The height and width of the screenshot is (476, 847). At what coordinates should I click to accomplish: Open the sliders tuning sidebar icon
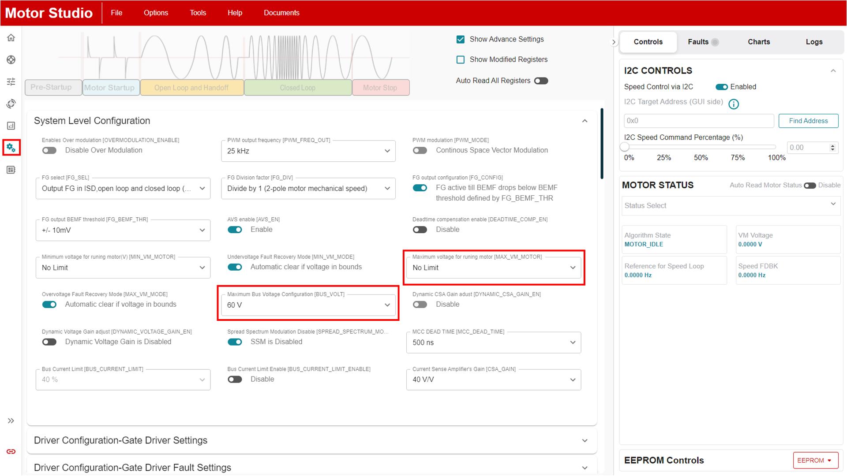[x=11, y=82]
